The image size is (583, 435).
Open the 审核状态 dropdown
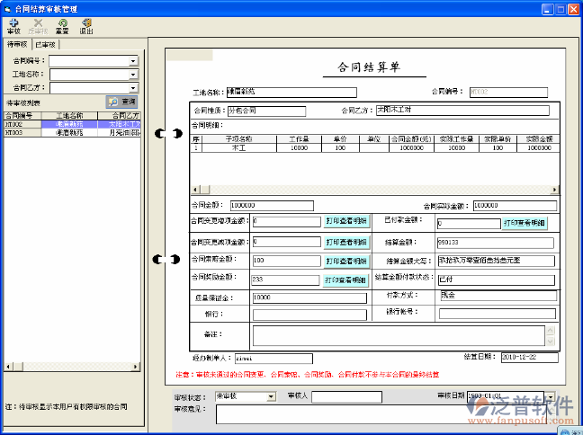[x=271, y=396]
